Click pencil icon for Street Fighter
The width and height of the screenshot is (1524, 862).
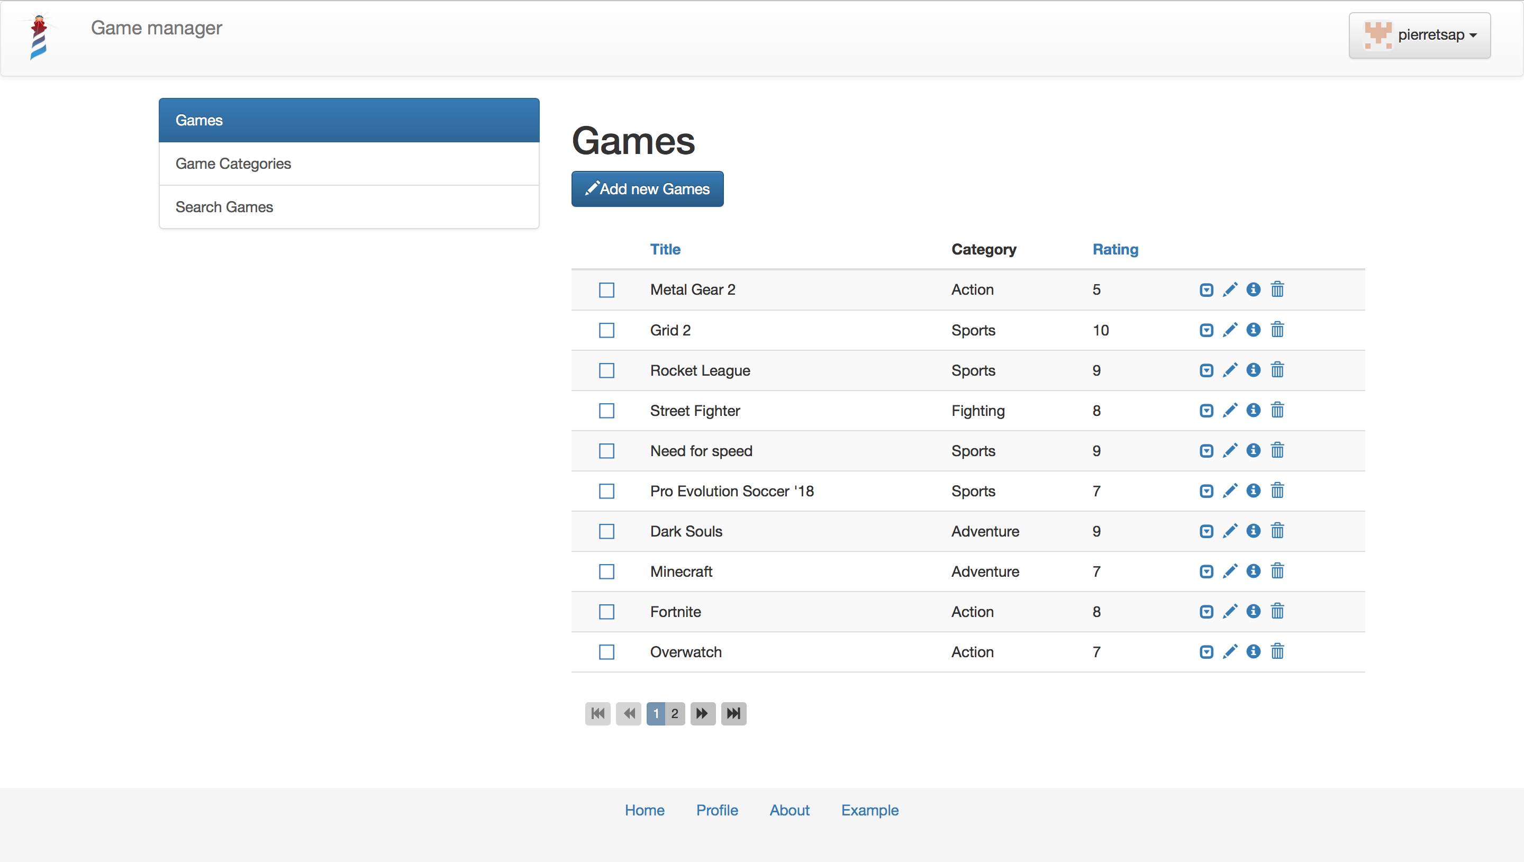(x=1230, y=410)
